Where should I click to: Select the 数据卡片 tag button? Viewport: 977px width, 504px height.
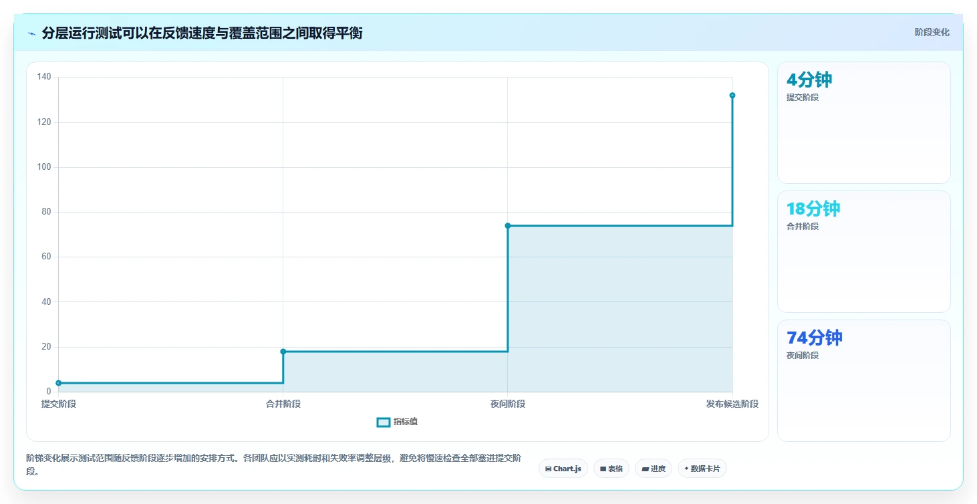click(x=702, y=469)
